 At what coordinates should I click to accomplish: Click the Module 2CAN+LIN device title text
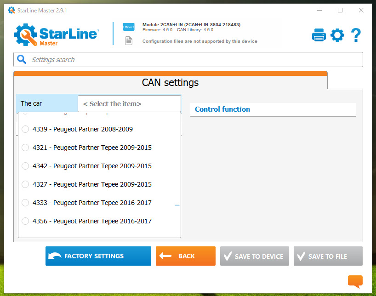[x=191, y=24]
